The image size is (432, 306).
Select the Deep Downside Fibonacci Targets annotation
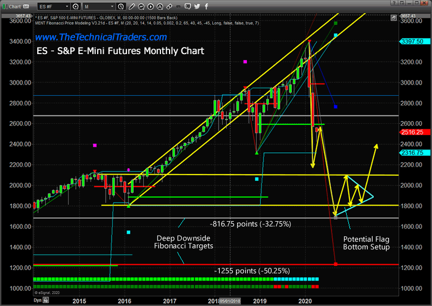click(x=184, y=242)
